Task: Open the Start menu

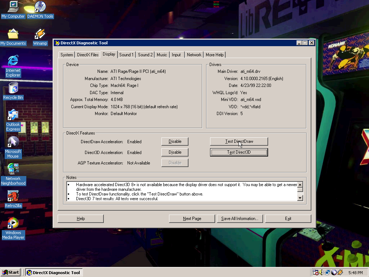Action: point(10,273)
